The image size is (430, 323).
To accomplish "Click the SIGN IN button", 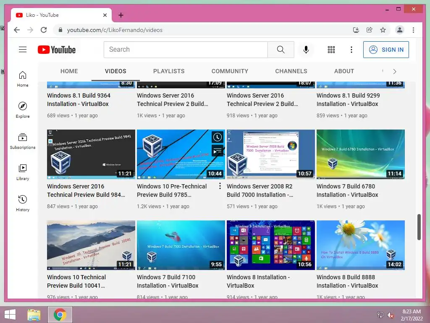I will [x=386, y=50].
